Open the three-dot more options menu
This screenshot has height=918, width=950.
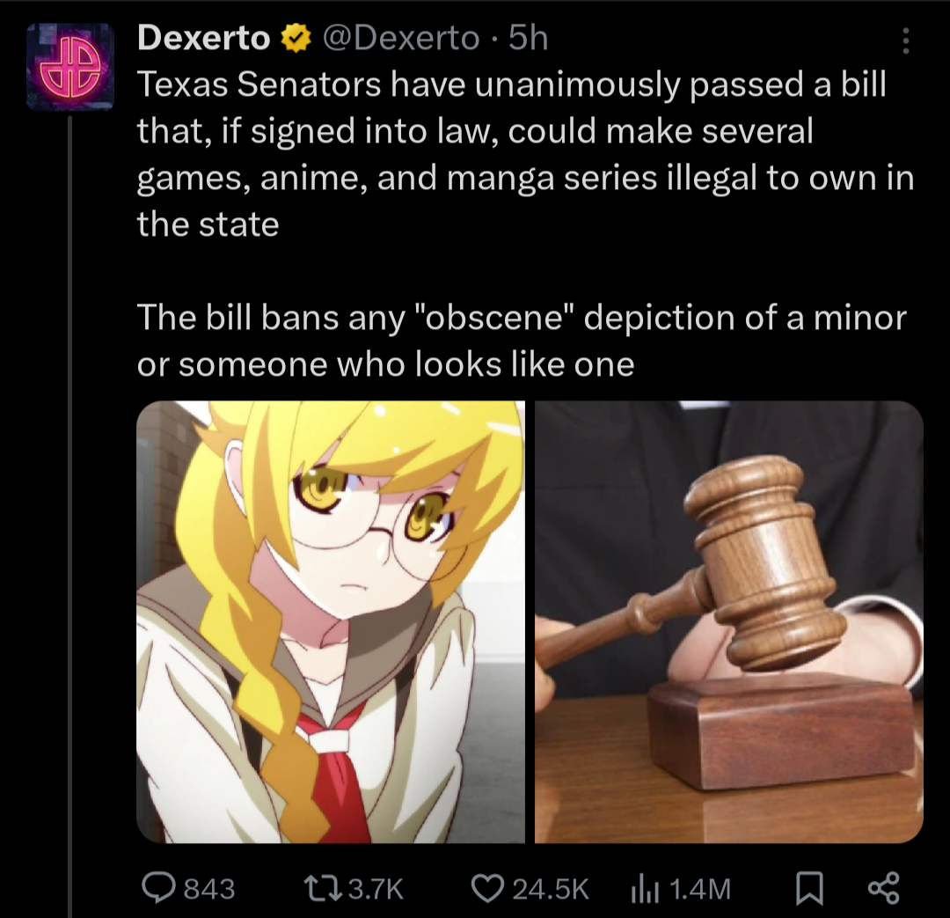tap(906, 40)
